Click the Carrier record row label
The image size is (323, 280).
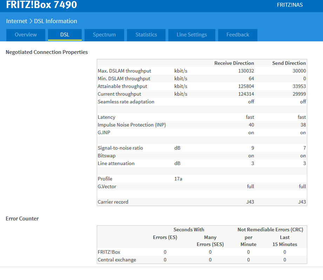(113, 202)
